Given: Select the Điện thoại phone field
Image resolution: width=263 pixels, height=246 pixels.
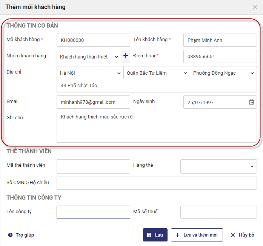Looking at the screenshot, I should point(220,57).
